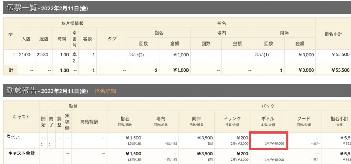Click the キャスト合計 row label

pos(22,154)
